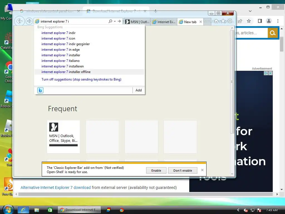The height and width of the screenshot is (214, 285).
Task: Open 'Alternative Internet Explorer 7 download' link
Action: pos(56,188)
